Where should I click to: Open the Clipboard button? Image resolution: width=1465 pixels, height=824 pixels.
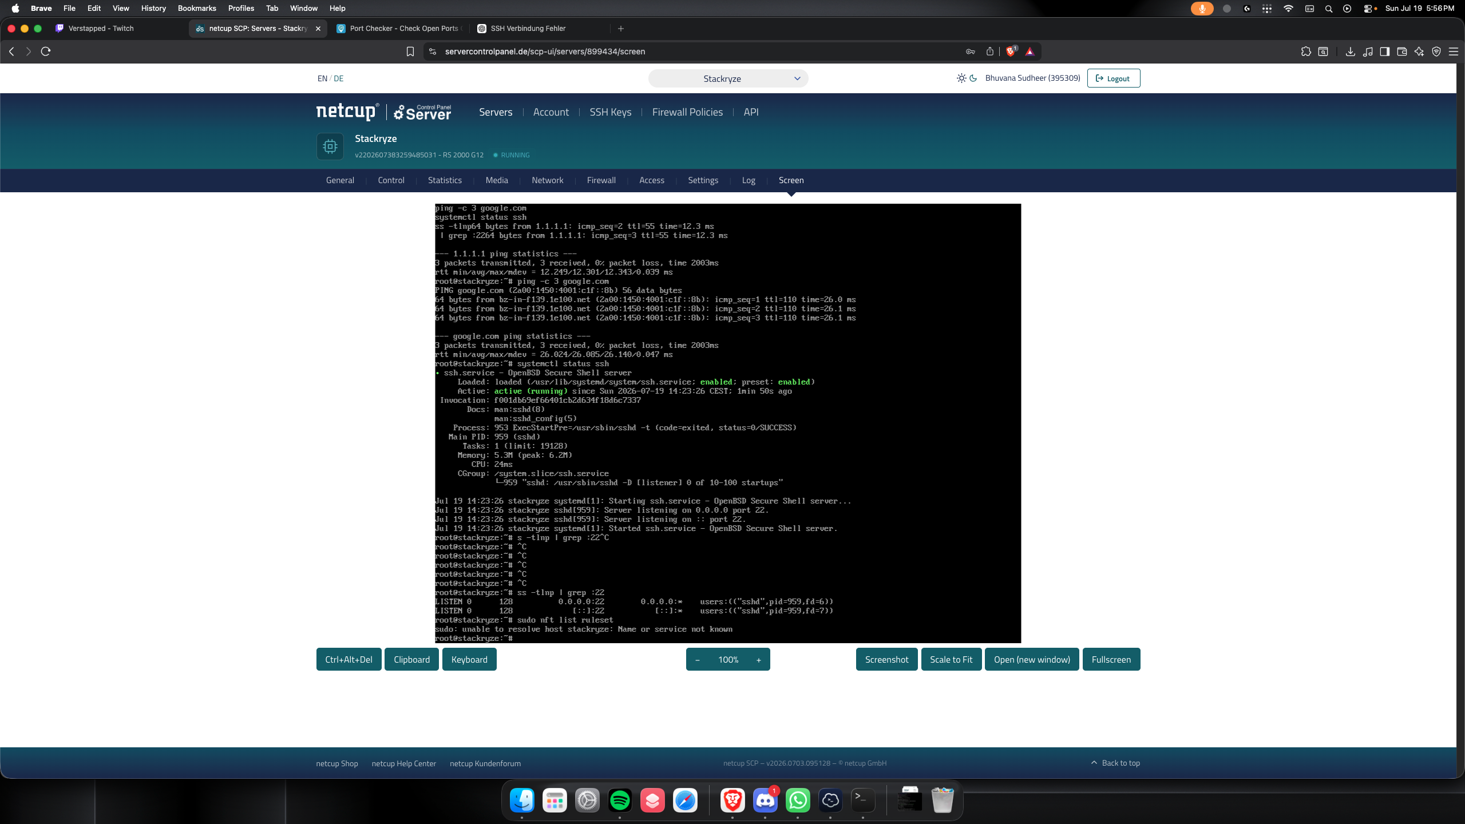411,660
